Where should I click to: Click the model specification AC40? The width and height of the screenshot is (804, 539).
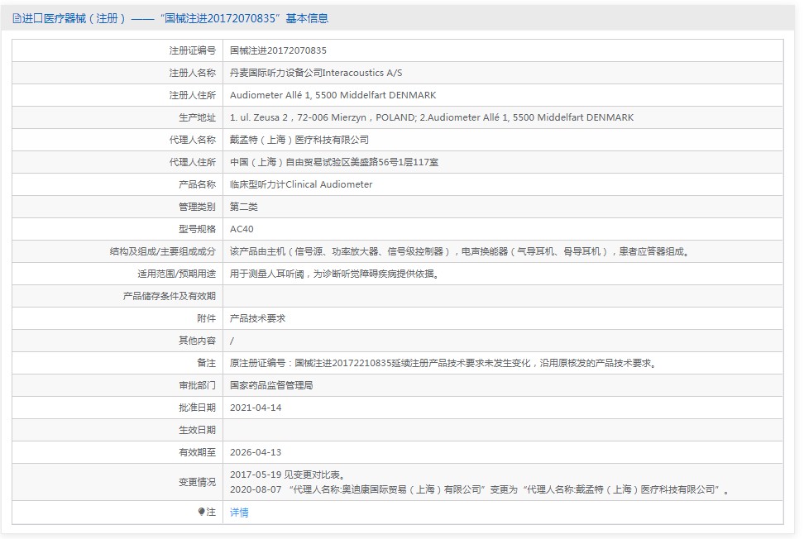tap(242, 229)
